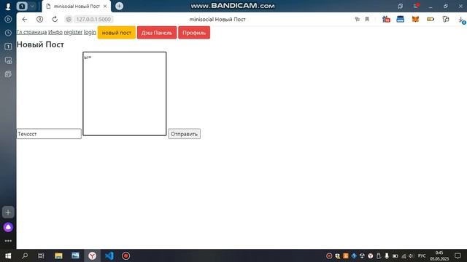467x262 pixels.
Task: Bookmark this page
Action: 367,20
